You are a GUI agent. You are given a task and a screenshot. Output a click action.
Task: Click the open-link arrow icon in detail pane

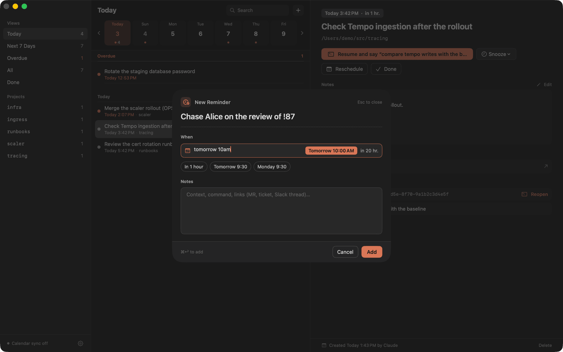546,166
